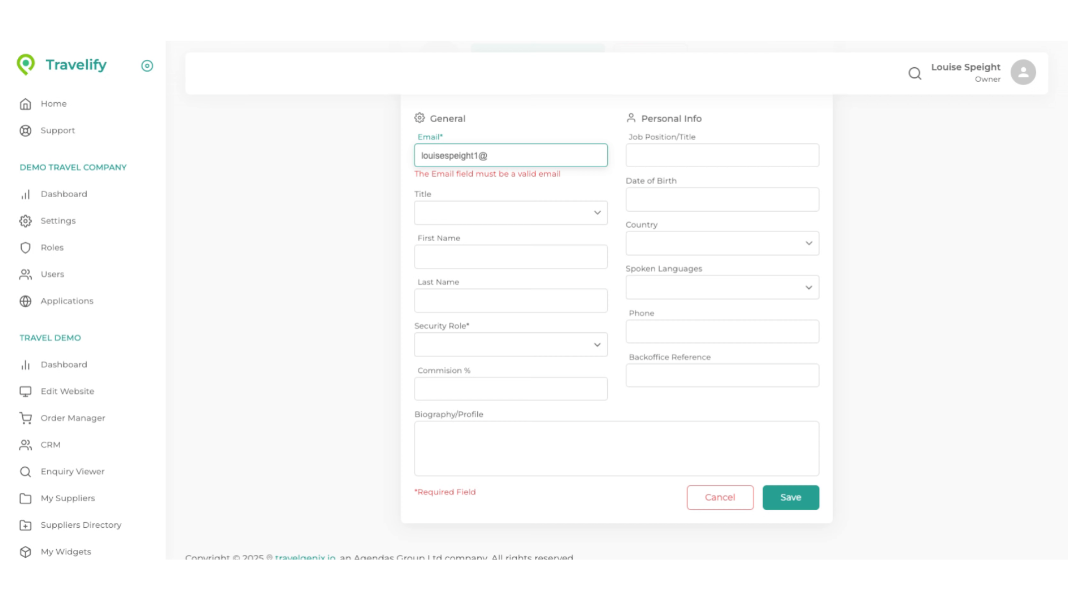Click the collapse control beside the Travelify logo
The width and height of the screenshot is (1068, 600).
coord(147,66)
